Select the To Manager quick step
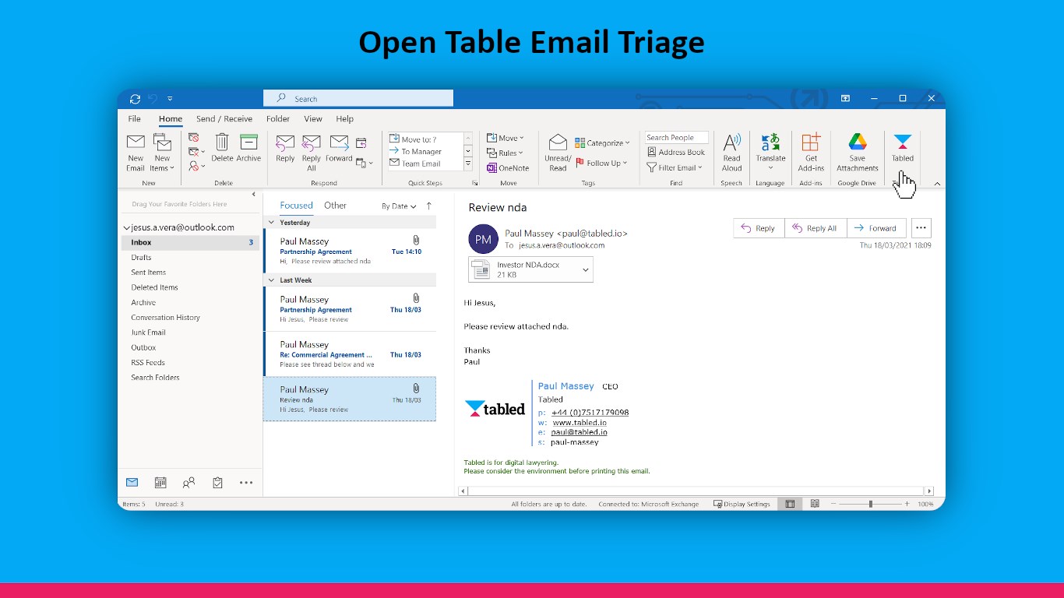Screen dimensions: 1064x598 425,152
